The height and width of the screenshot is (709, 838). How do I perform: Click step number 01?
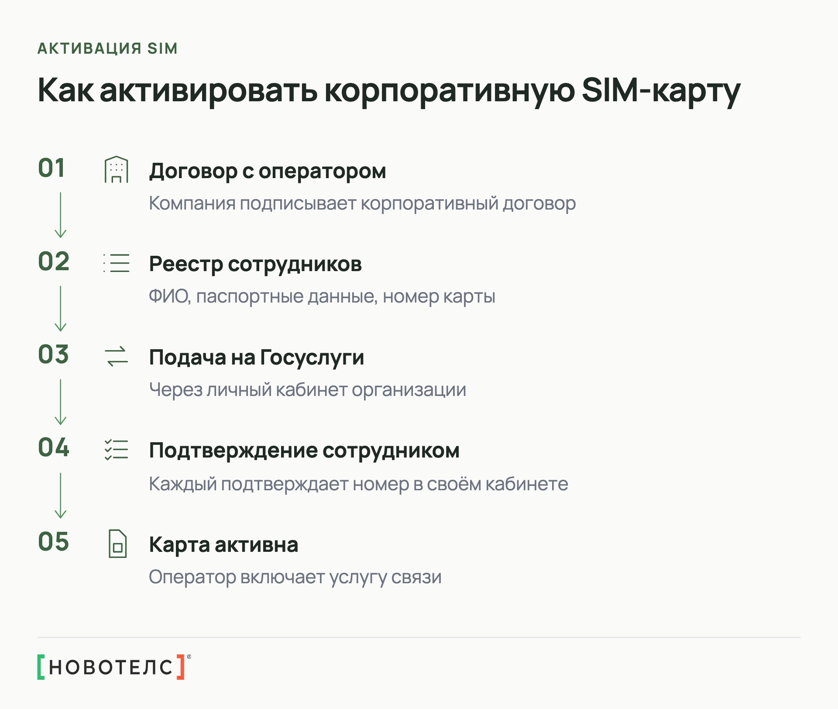click(x=52, y=168)
